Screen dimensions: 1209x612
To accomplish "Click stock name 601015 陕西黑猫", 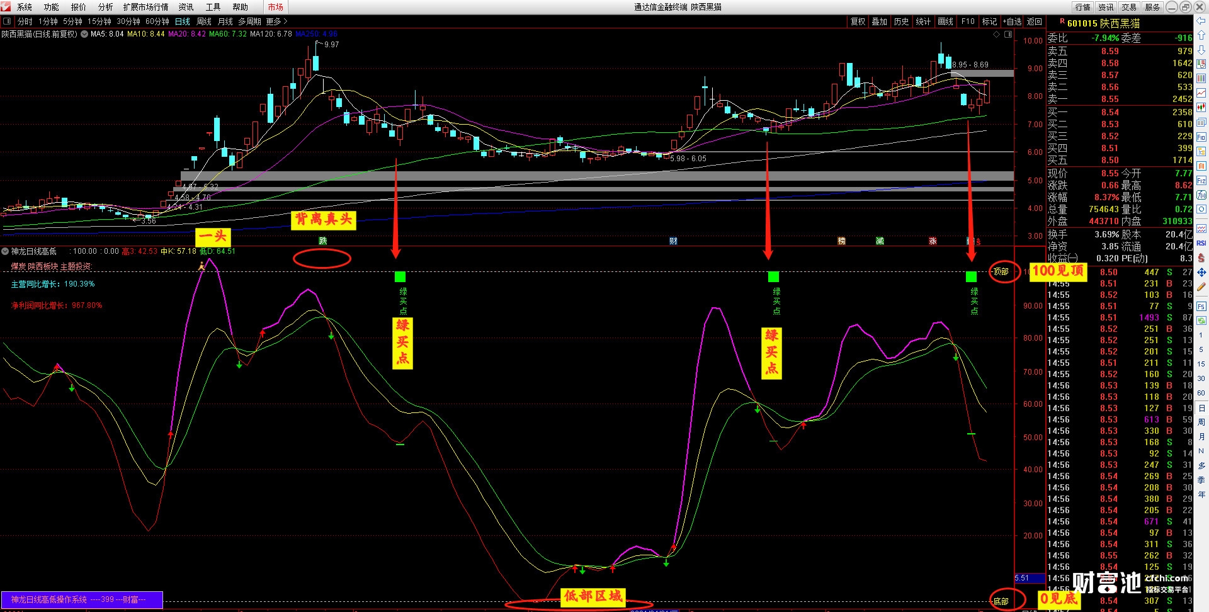I will click(1103, 23).
